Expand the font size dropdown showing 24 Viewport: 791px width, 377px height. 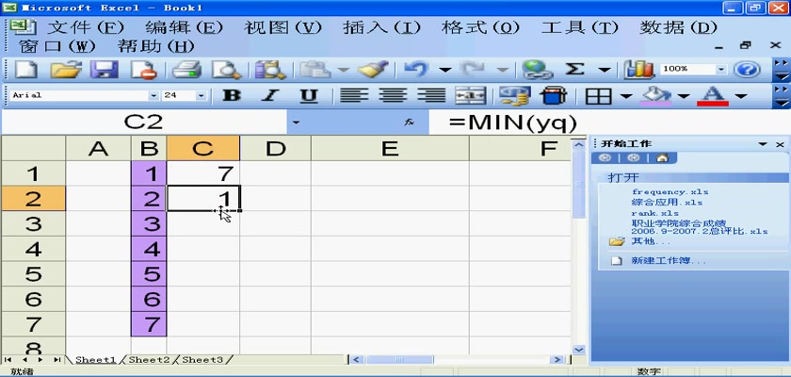pos(201,95)
